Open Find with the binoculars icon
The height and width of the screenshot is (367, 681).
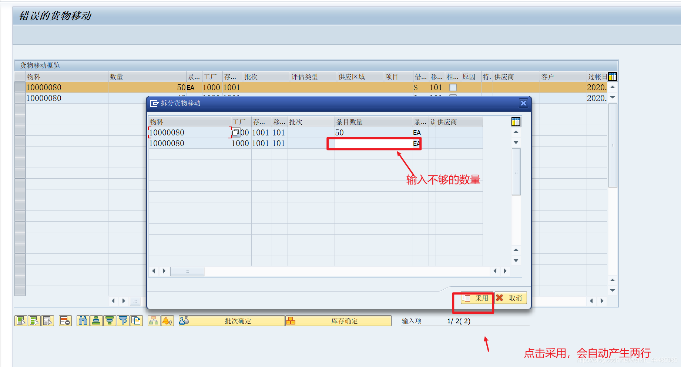[x=83, y=321]
